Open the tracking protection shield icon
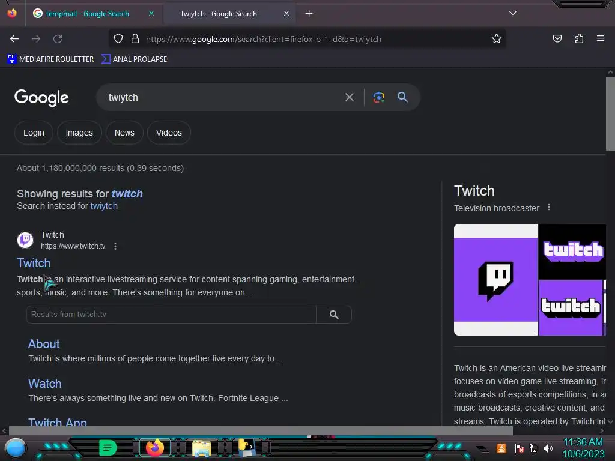The width and height of the screenshot is (615, 461). point(118,39)
